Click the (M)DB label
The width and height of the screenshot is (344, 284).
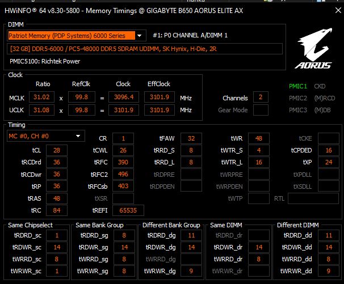click(322, 110)
